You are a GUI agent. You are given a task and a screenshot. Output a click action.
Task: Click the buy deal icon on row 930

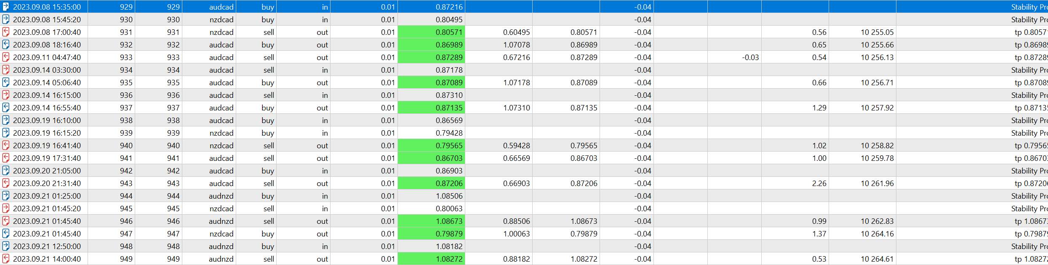[6, 19]
